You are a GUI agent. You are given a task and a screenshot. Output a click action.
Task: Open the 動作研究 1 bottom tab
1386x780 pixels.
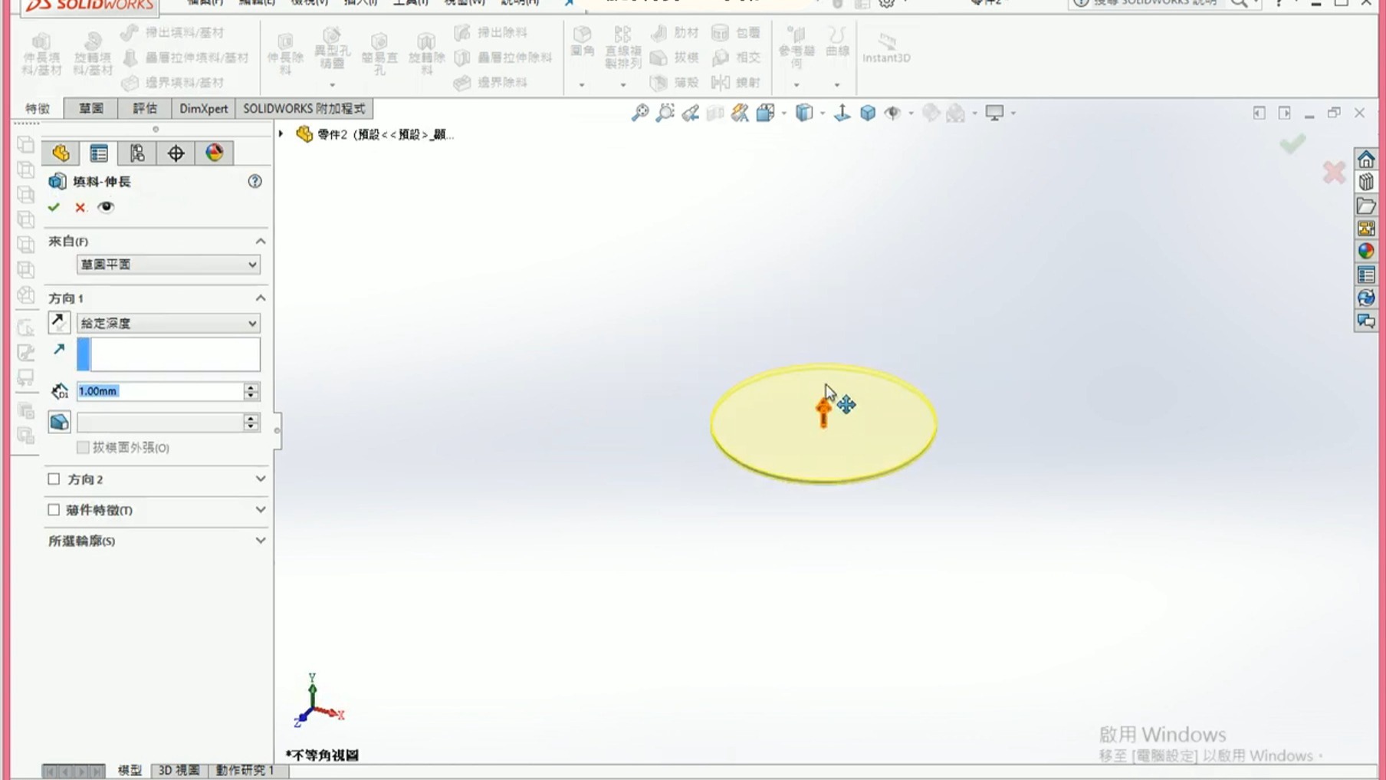click(x=245, y=770)
